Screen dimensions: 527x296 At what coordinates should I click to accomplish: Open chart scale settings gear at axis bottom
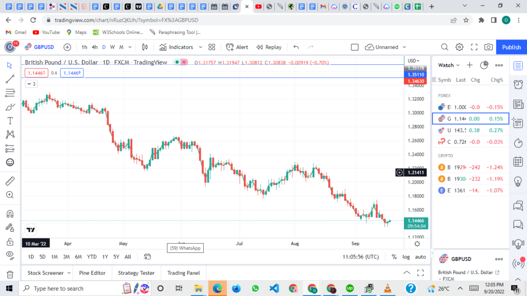click(417, 244)
